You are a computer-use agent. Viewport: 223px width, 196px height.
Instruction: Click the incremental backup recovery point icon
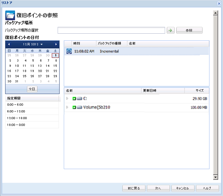click(x=69, y=51)
